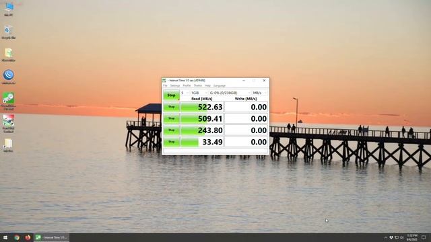Screen dimensions: 431x242
Task: Open the Theme menu
Action: coord(197,85)
